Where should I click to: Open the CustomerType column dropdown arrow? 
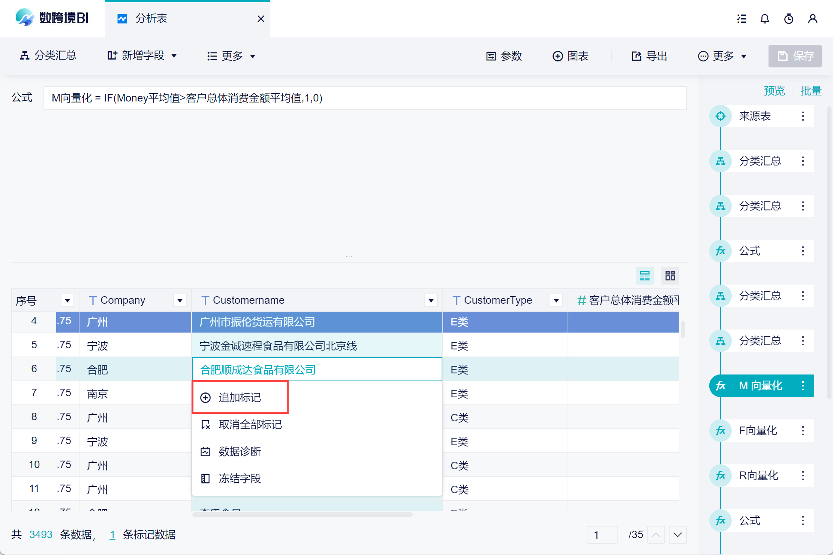pyautogui.click(x=556, y=300)
